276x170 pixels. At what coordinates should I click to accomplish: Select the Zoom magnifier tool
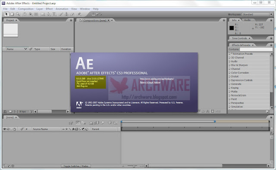(x=18, y=14)
